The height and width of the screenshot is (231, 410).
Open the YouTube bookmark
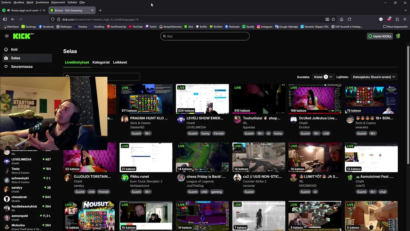pos(135,27)
